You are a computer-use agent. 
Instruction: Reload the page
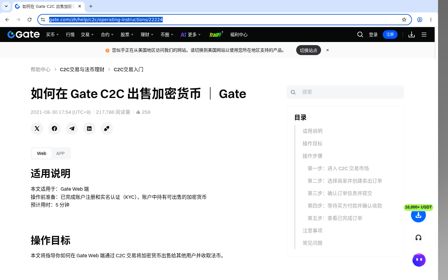pyautogui.click(x=30, y=20)
